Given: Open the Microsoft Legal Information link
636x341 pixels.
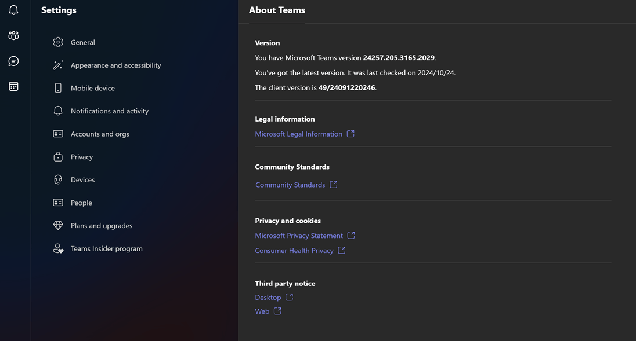Looking at the screenshot, I should point(298,134).
